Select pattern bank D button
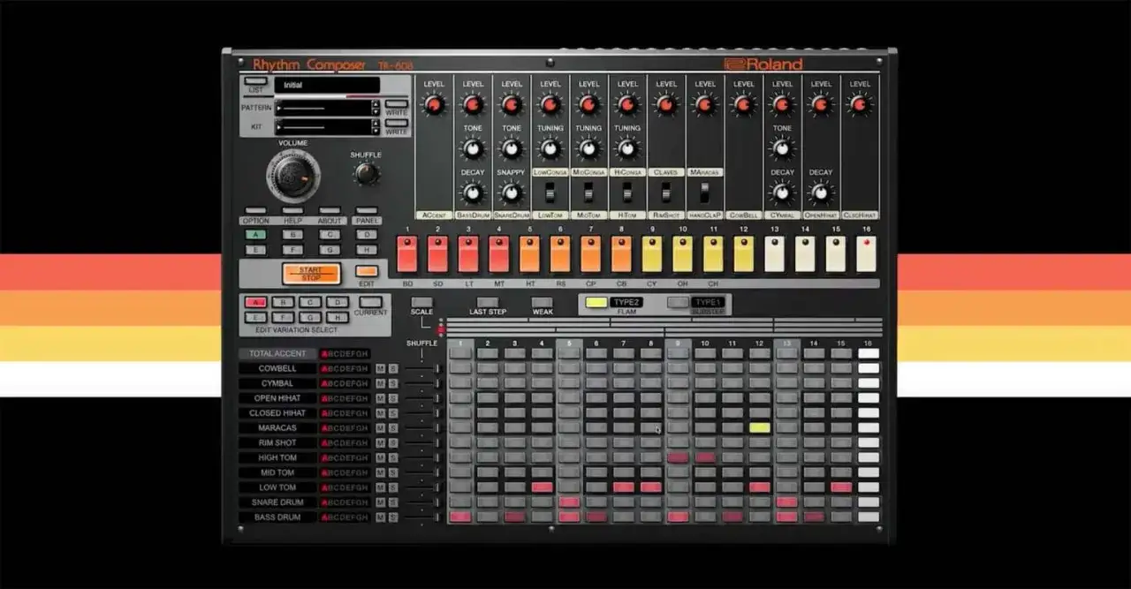Image resolution: width=1131 pixels, height=589 pixels. pos(367,235)
